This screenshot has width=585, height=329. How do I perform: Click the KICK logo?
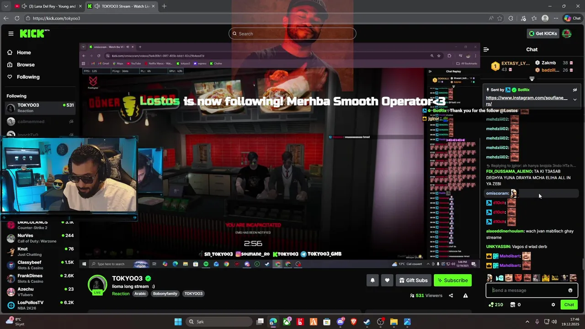[34, 33]
